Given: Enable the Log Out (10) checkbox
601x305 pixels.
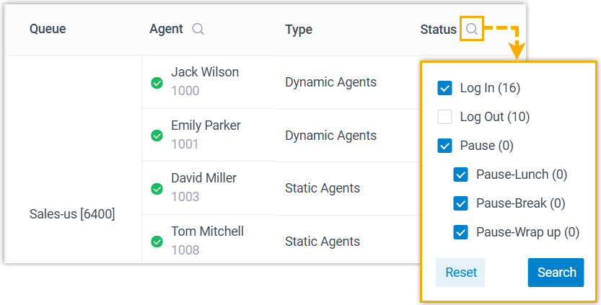Looking at the screenshot, I should (x=444, y=117).
